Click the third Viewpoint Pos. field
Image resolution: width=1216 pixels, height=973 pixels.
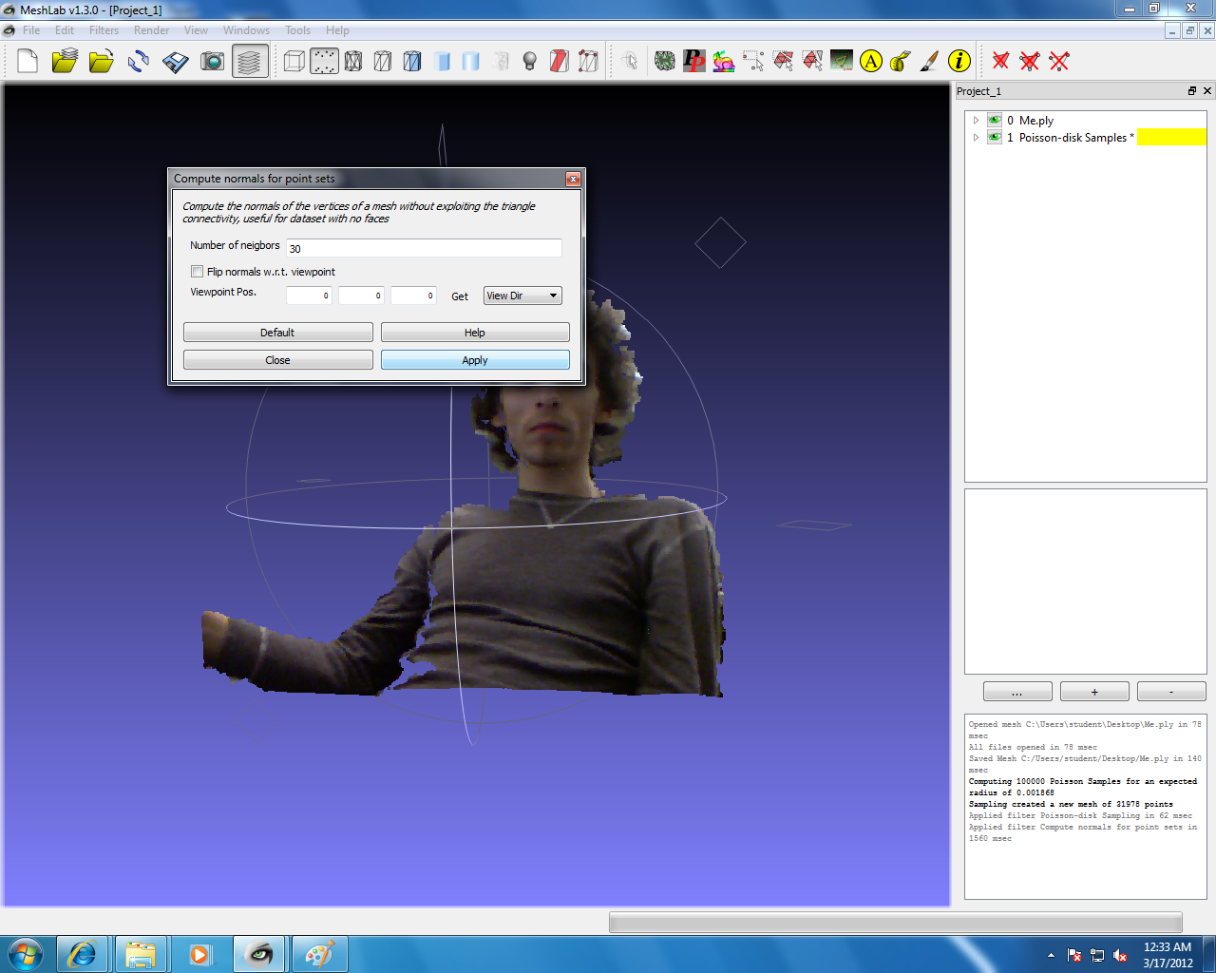click(x=413, y=296)
